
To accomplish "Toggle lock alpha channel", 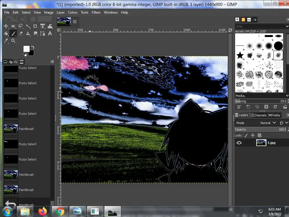I will point(260,135).
